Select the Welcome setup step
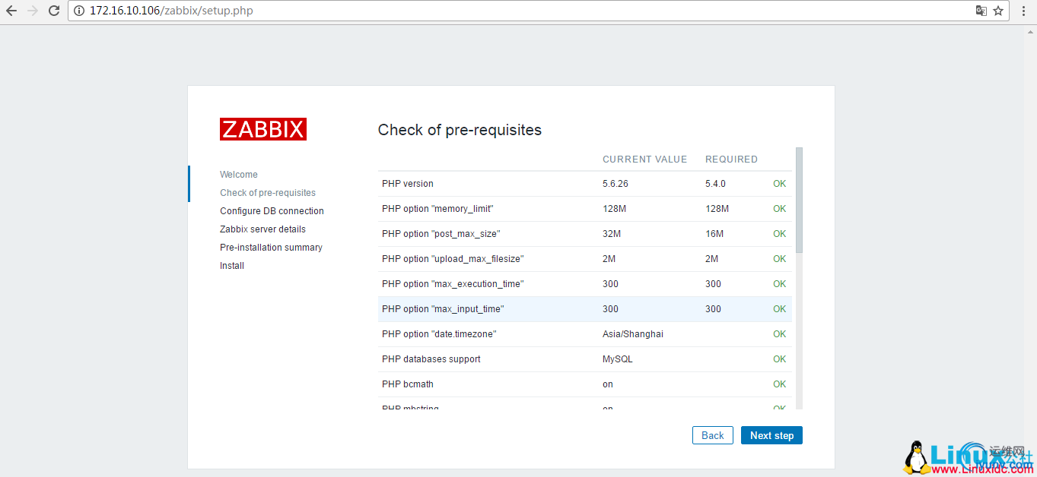Screen dimensions: 1037x477 239,175
